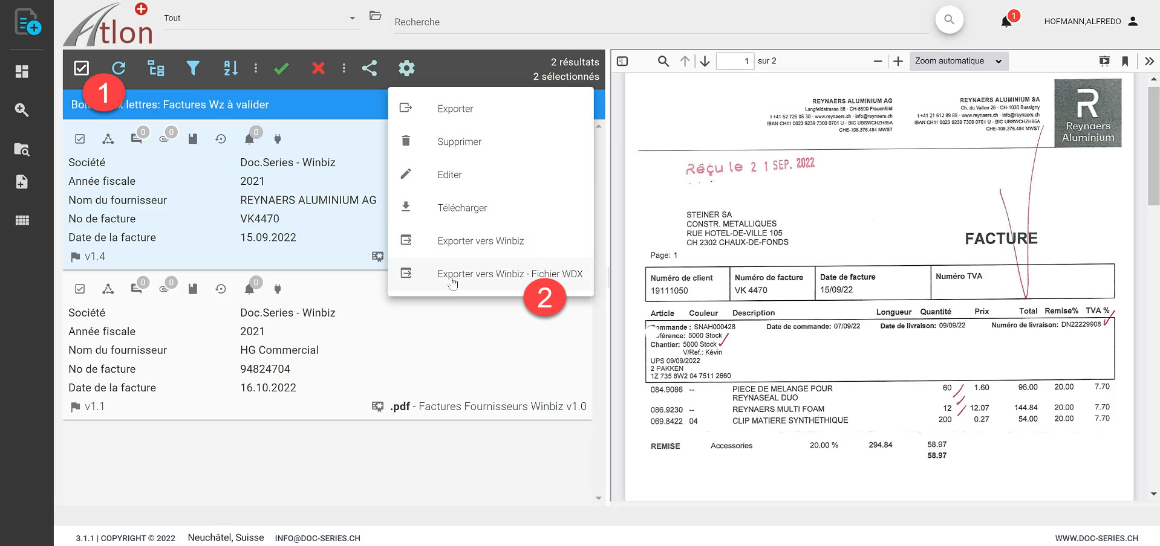This screenshot has width=1160, height=546.
Task: Open workflow icon on HG Commercial card
Action: pos(108,289)
